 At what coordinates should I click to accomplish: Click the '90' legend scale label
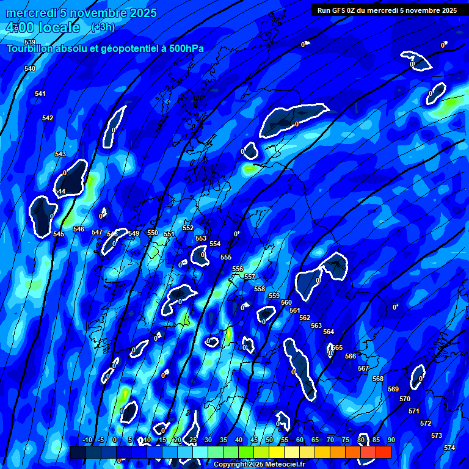391,440
